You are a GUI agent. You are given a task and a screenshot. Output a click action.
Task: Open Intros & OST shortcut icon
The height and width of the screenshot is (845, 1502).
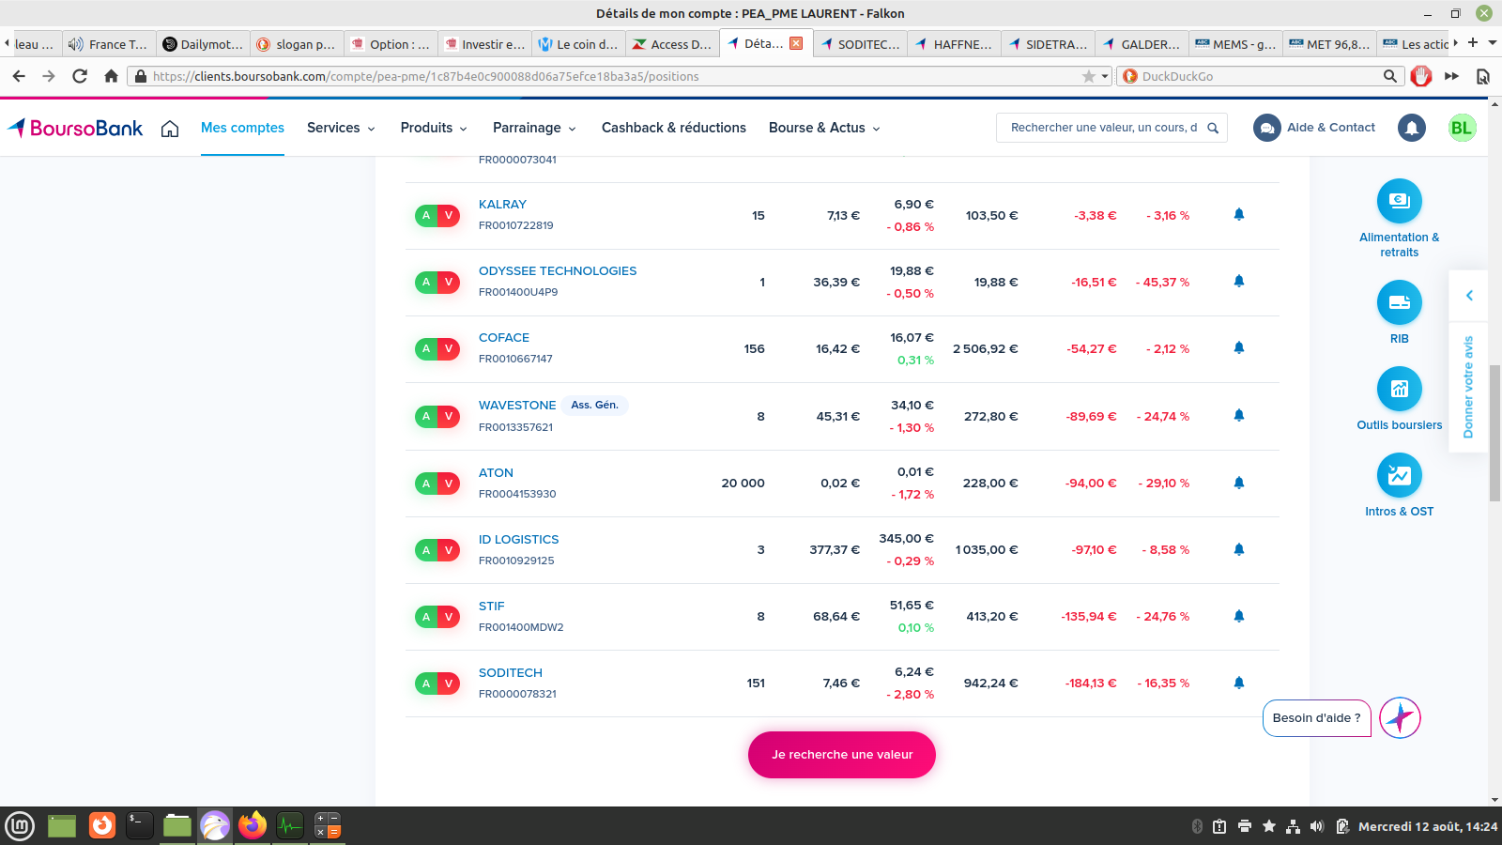1399,475
